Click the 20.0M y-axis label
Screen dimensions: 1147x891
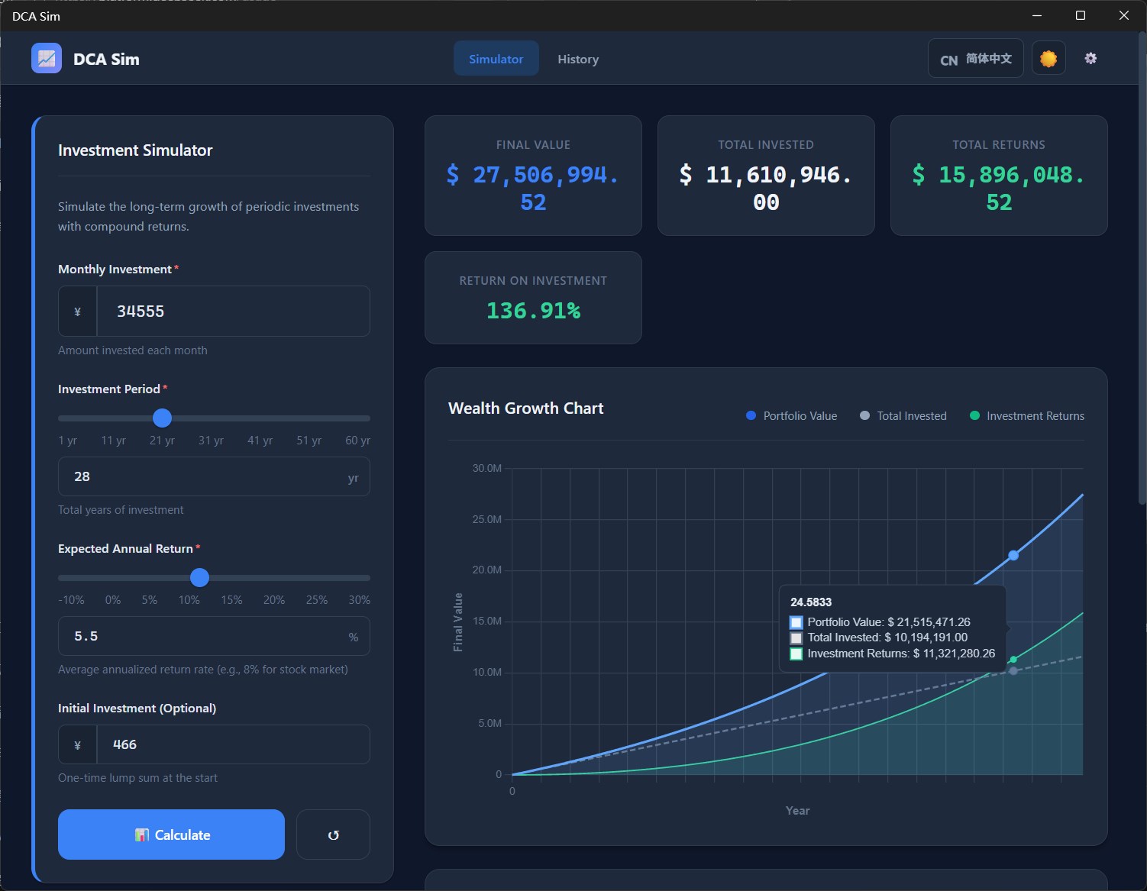[x=486, y=570]
